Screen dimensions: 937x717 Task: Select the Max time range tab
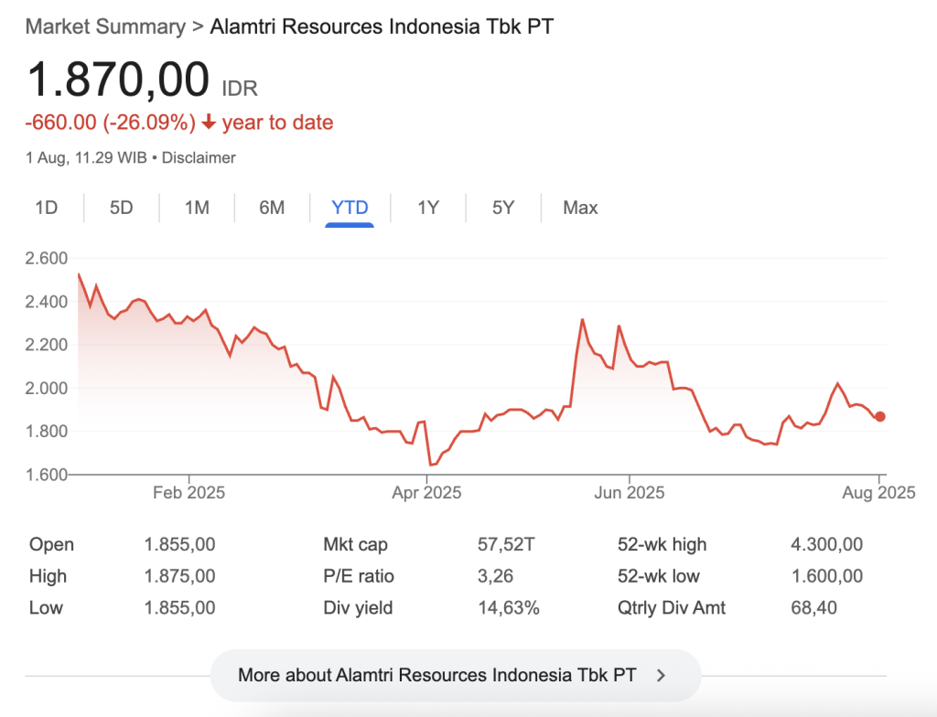[580, 208]
